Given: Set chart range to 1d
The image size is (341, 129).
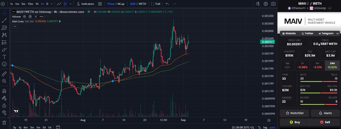Looking at the screenshot, I should [49, 127].
